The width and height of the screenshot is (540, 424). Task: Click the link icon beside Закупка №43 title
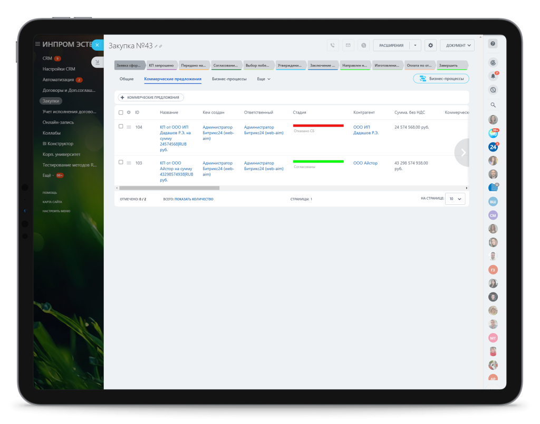coord(160,46)
